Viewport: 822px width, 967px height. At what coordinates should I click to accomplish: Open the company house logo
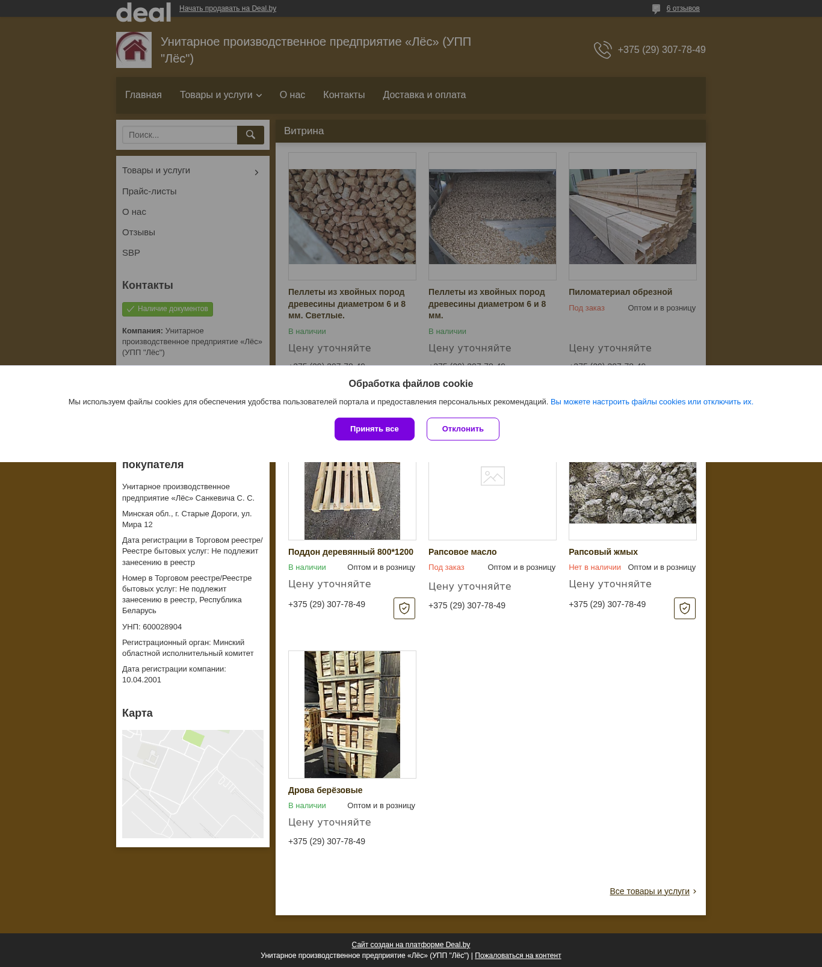(134, 50)
